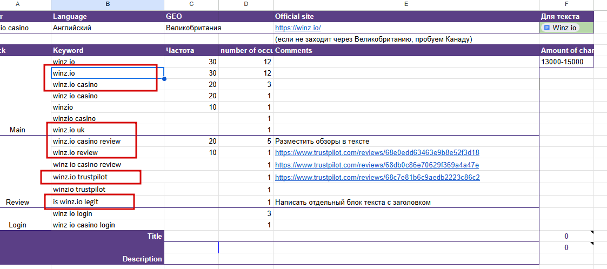607x269 pixels.
Task: Select keyword cell "winzio"
Action: (x=107, y=107)
